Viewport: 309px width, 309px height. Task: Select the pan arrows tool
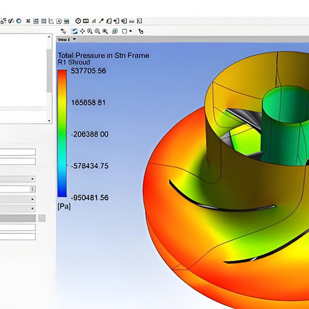(82, 32)
